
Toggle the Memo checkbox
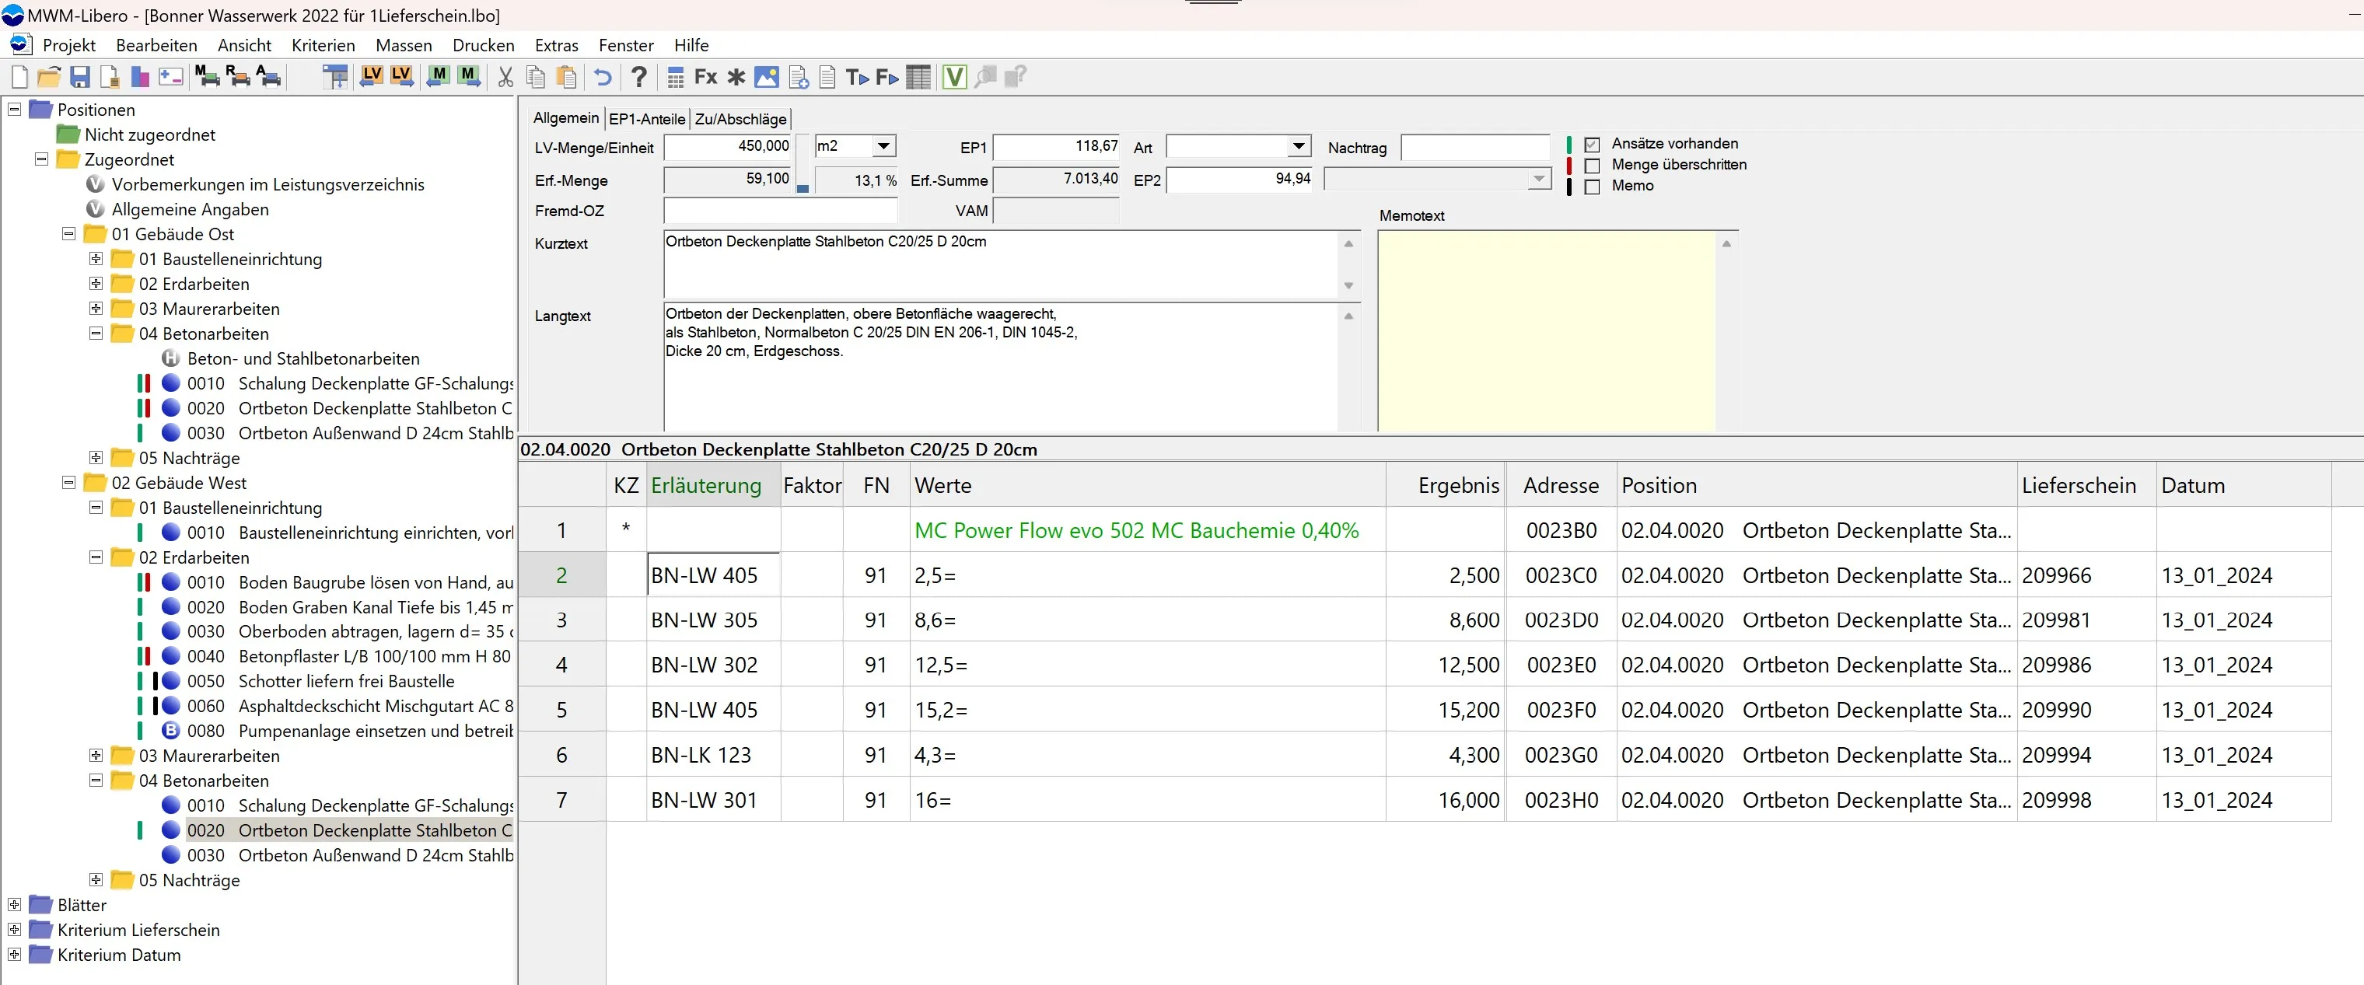point(1593,186)
